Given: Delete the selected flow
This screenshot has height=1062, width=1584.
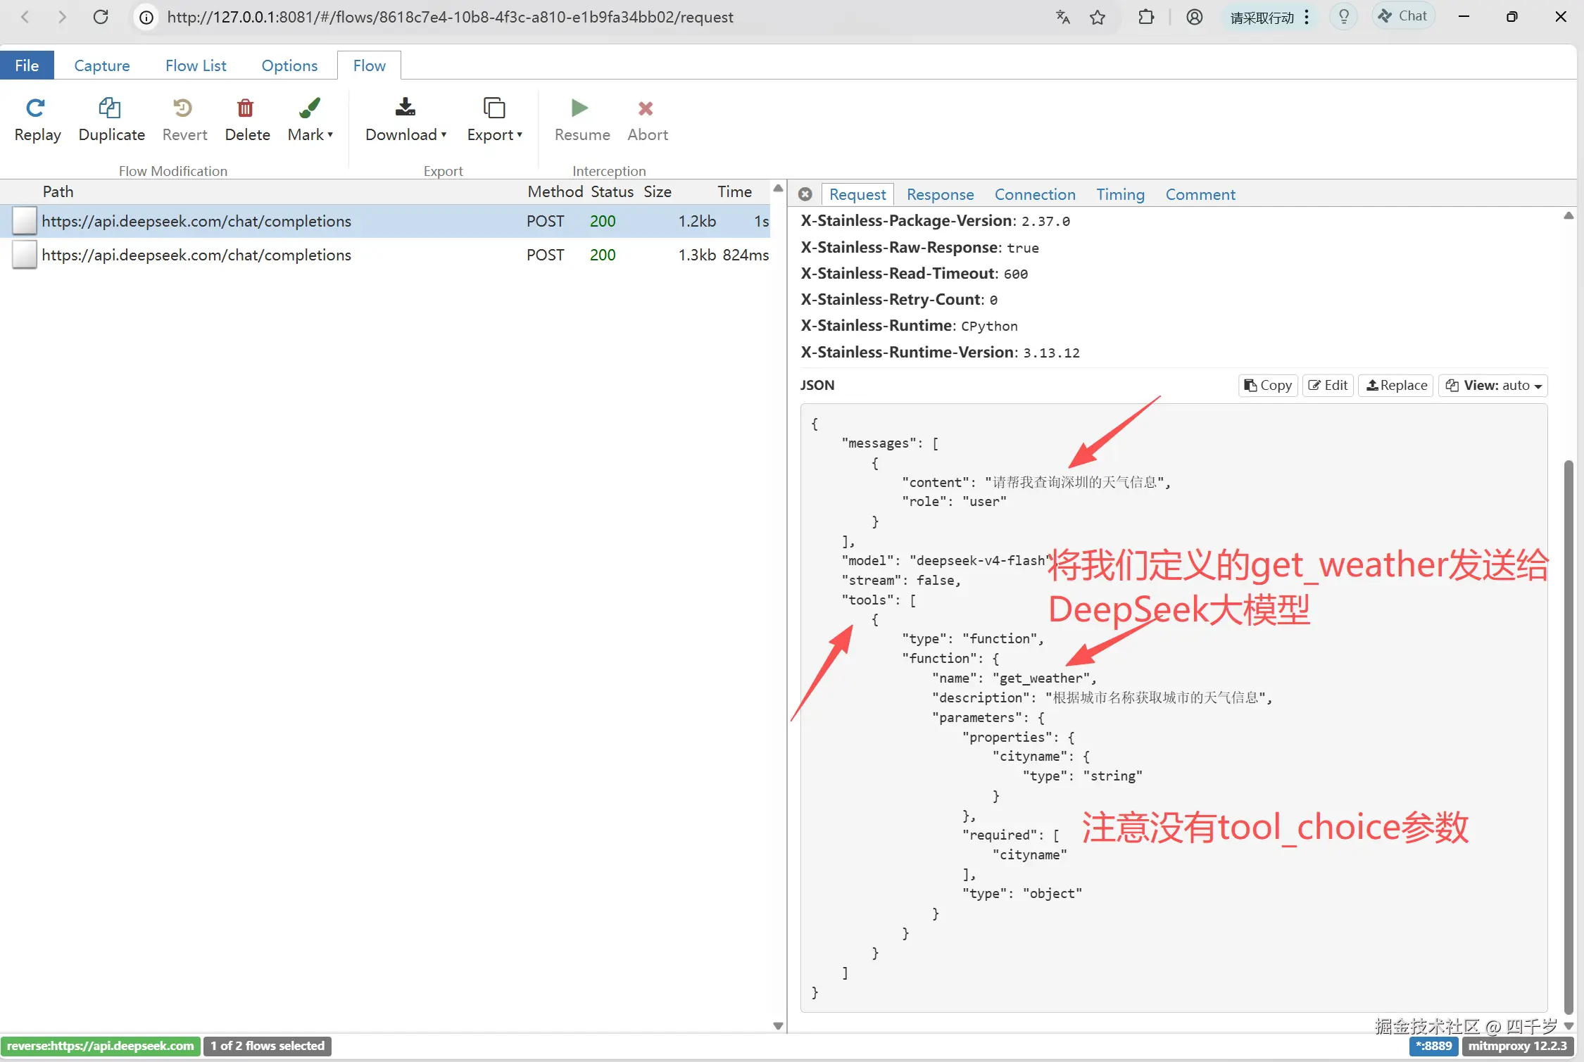Looking at the screenshot, I should click(247, 120).
